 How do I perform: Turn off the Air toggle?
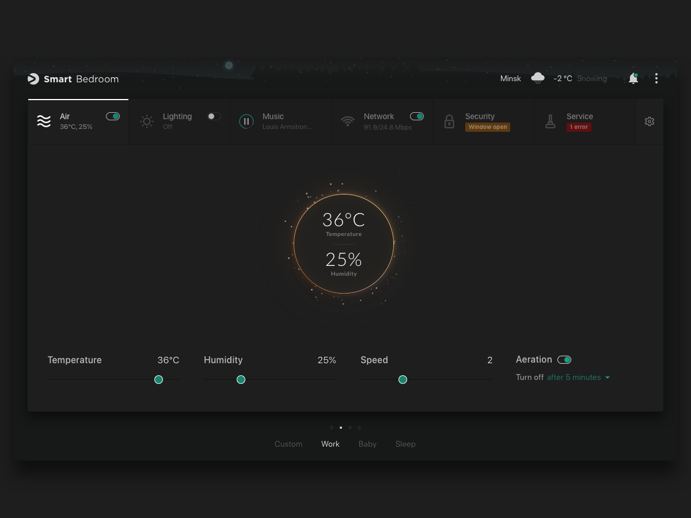(113, 116)
